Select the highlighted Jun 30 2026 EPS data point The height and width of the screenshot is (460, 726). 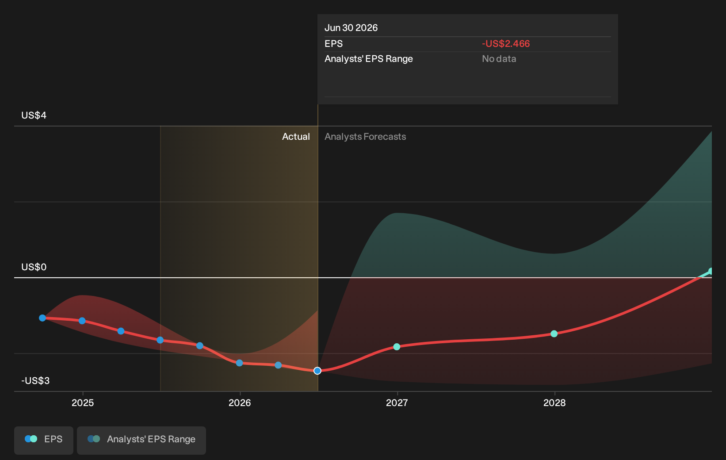click(317, 371)
